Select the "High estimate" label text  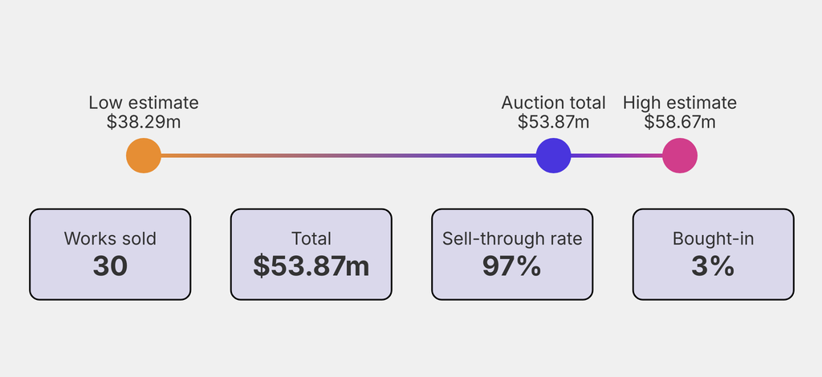[x=680, y=103]
